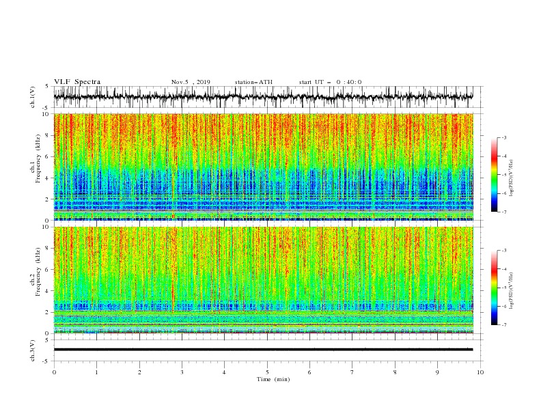This screenshot has width=541, height=418.
Task: Click the time axis tick label "2"
Action: (139, 372)
